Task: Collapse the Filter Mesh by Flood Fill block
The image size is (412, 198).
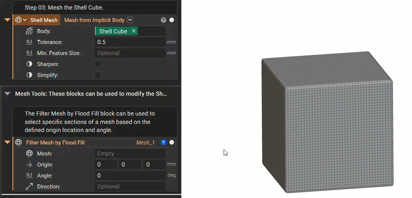Action: (7, 142)
